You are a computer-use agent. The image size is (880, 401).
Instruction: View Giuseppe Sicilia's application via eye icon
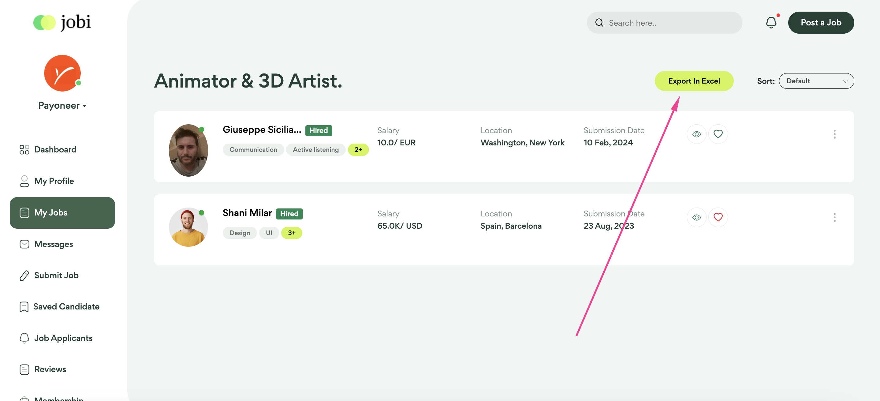click(696, 134)
